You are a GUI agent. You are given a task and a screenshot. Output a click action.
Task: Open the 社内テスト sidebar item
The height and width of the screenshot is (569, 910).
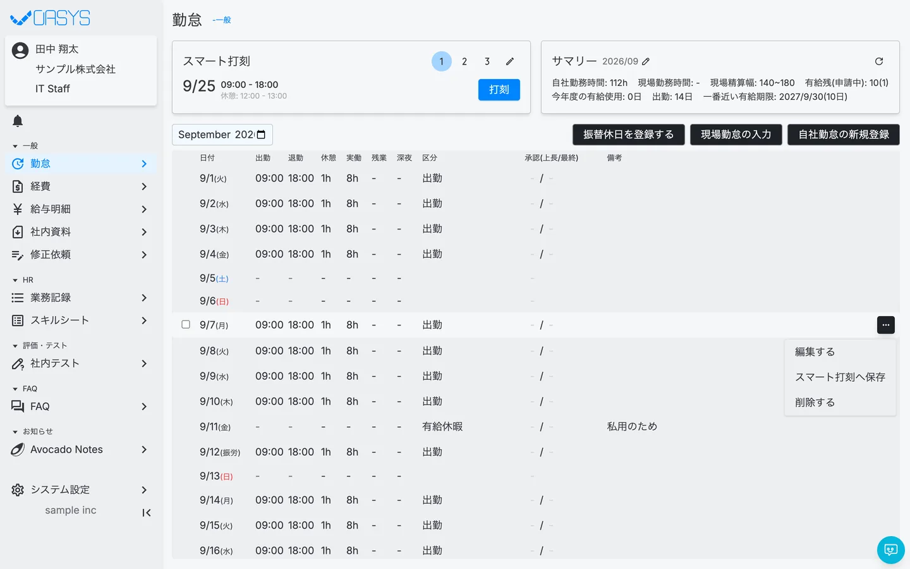pyautogui.click(x=80, y=364)
